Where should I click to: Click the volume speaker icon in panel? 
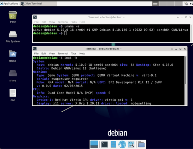tap(191, 4)
